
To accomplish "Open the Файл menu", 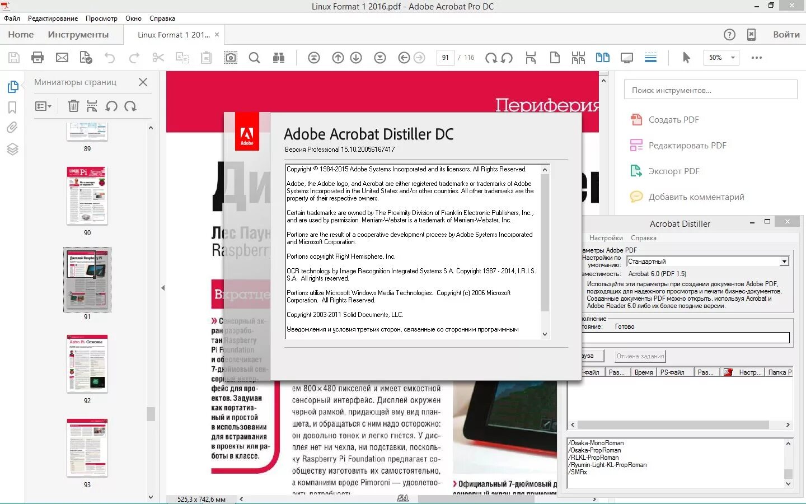I will coord(12,18).
